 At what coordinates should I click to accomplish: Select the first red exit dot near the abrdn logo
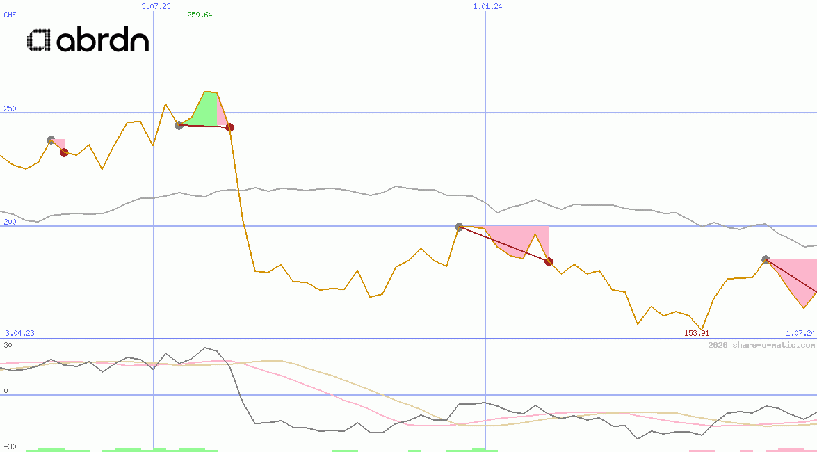[x=64, y=152]
